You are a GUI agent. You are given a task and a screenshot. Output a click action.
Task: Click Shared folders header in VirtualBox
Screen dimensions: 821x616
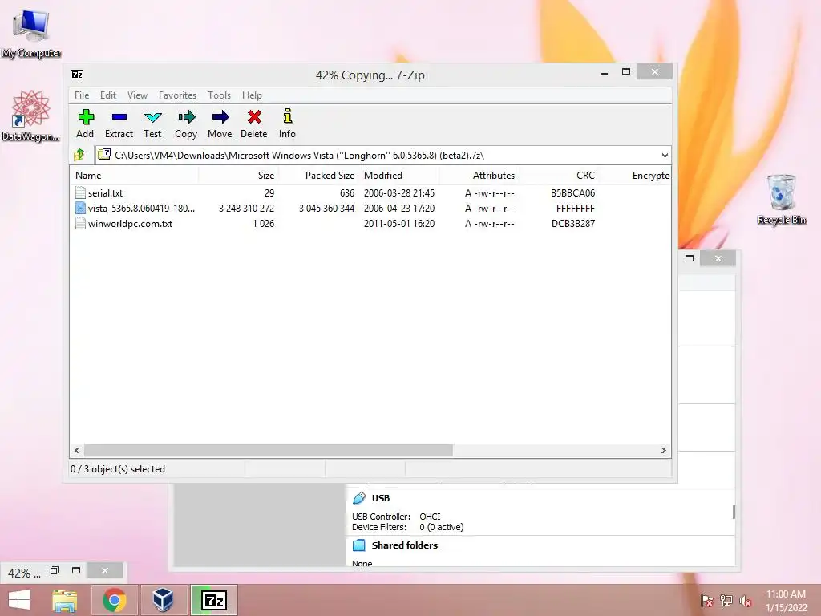[405, 545]
